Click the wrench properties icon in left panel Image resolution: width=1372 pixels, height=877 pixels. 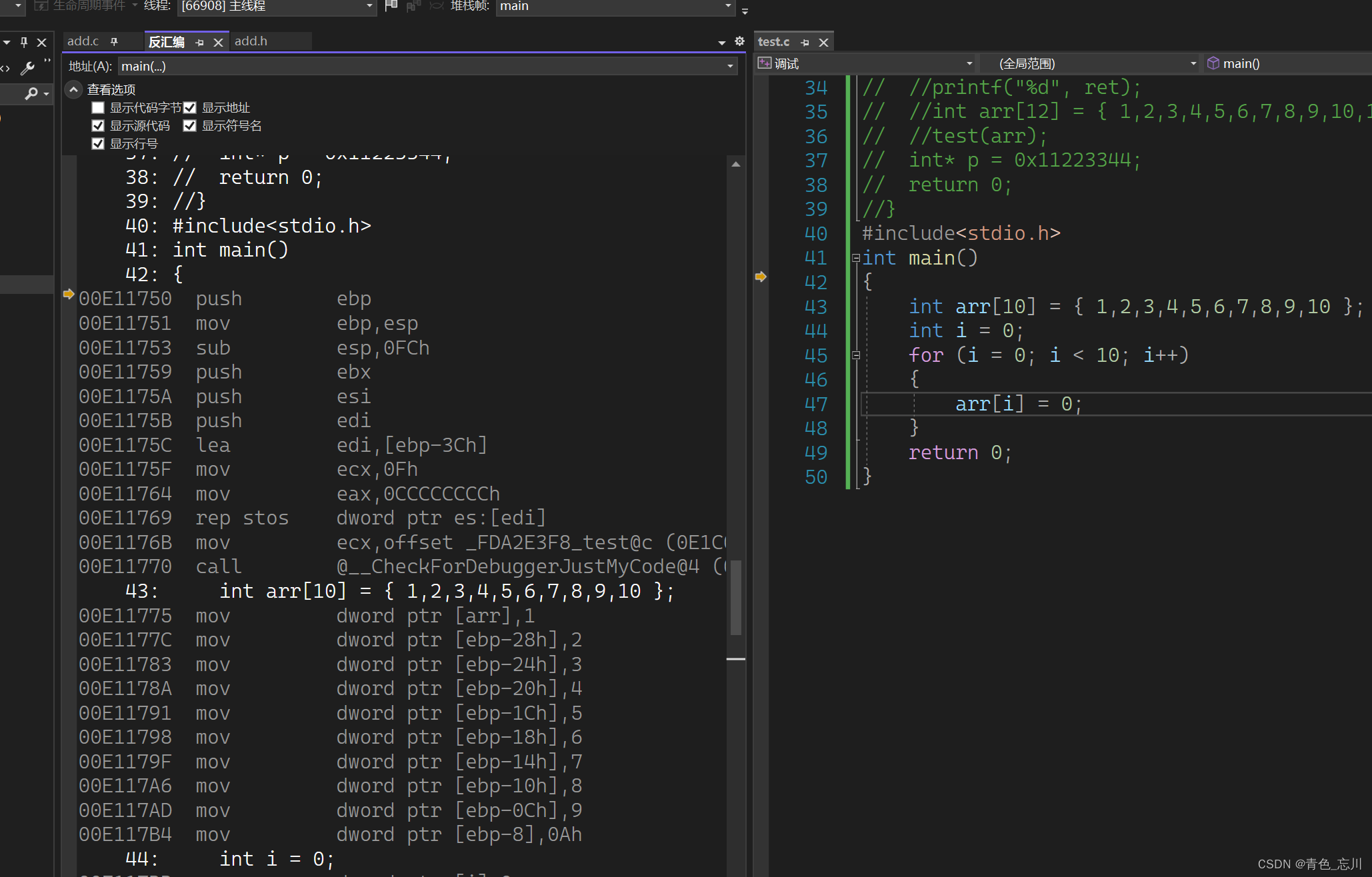[27, 68]
